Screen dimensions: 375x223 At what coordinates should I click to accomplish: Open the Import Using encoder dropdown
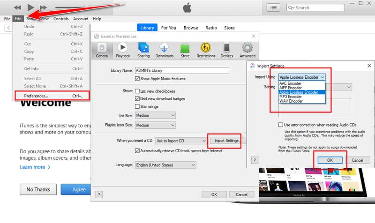(302, 77)
